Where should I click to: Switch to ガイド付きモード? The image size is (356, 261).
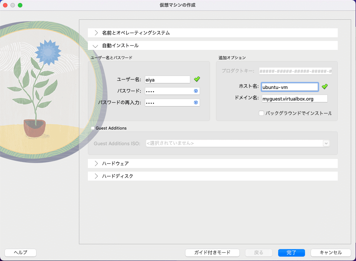click(212, 252)
